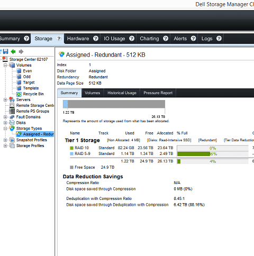Open the Historical Usage sub-tab
Screen dimensions: 254x256
[122, 93]
